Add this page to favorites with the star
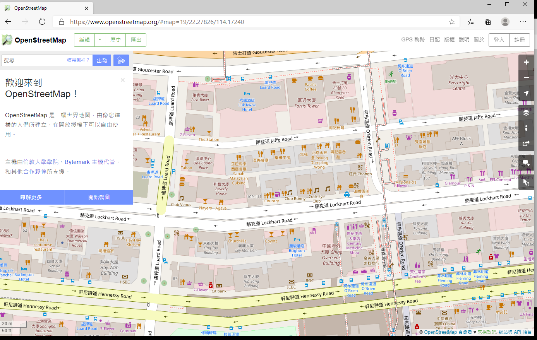Viewport: 537px width, 340px height. click(452, 22)
